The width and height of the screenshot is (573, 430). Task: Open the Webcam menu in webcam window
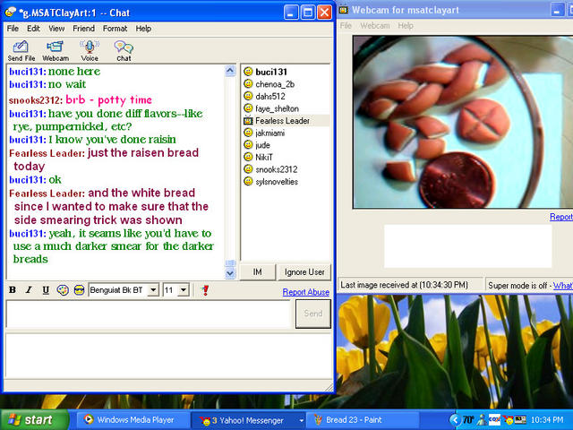click(x=375, y=26)
